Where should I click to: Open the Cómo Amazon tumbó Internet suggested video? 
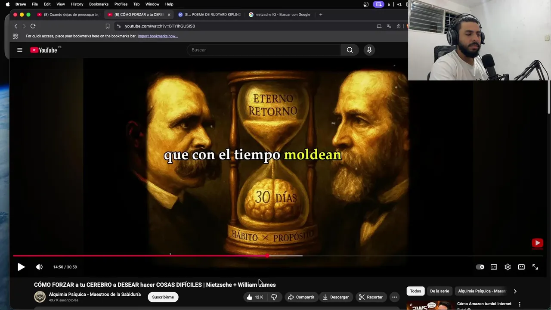pyautogui.click(x=484, y=304)
